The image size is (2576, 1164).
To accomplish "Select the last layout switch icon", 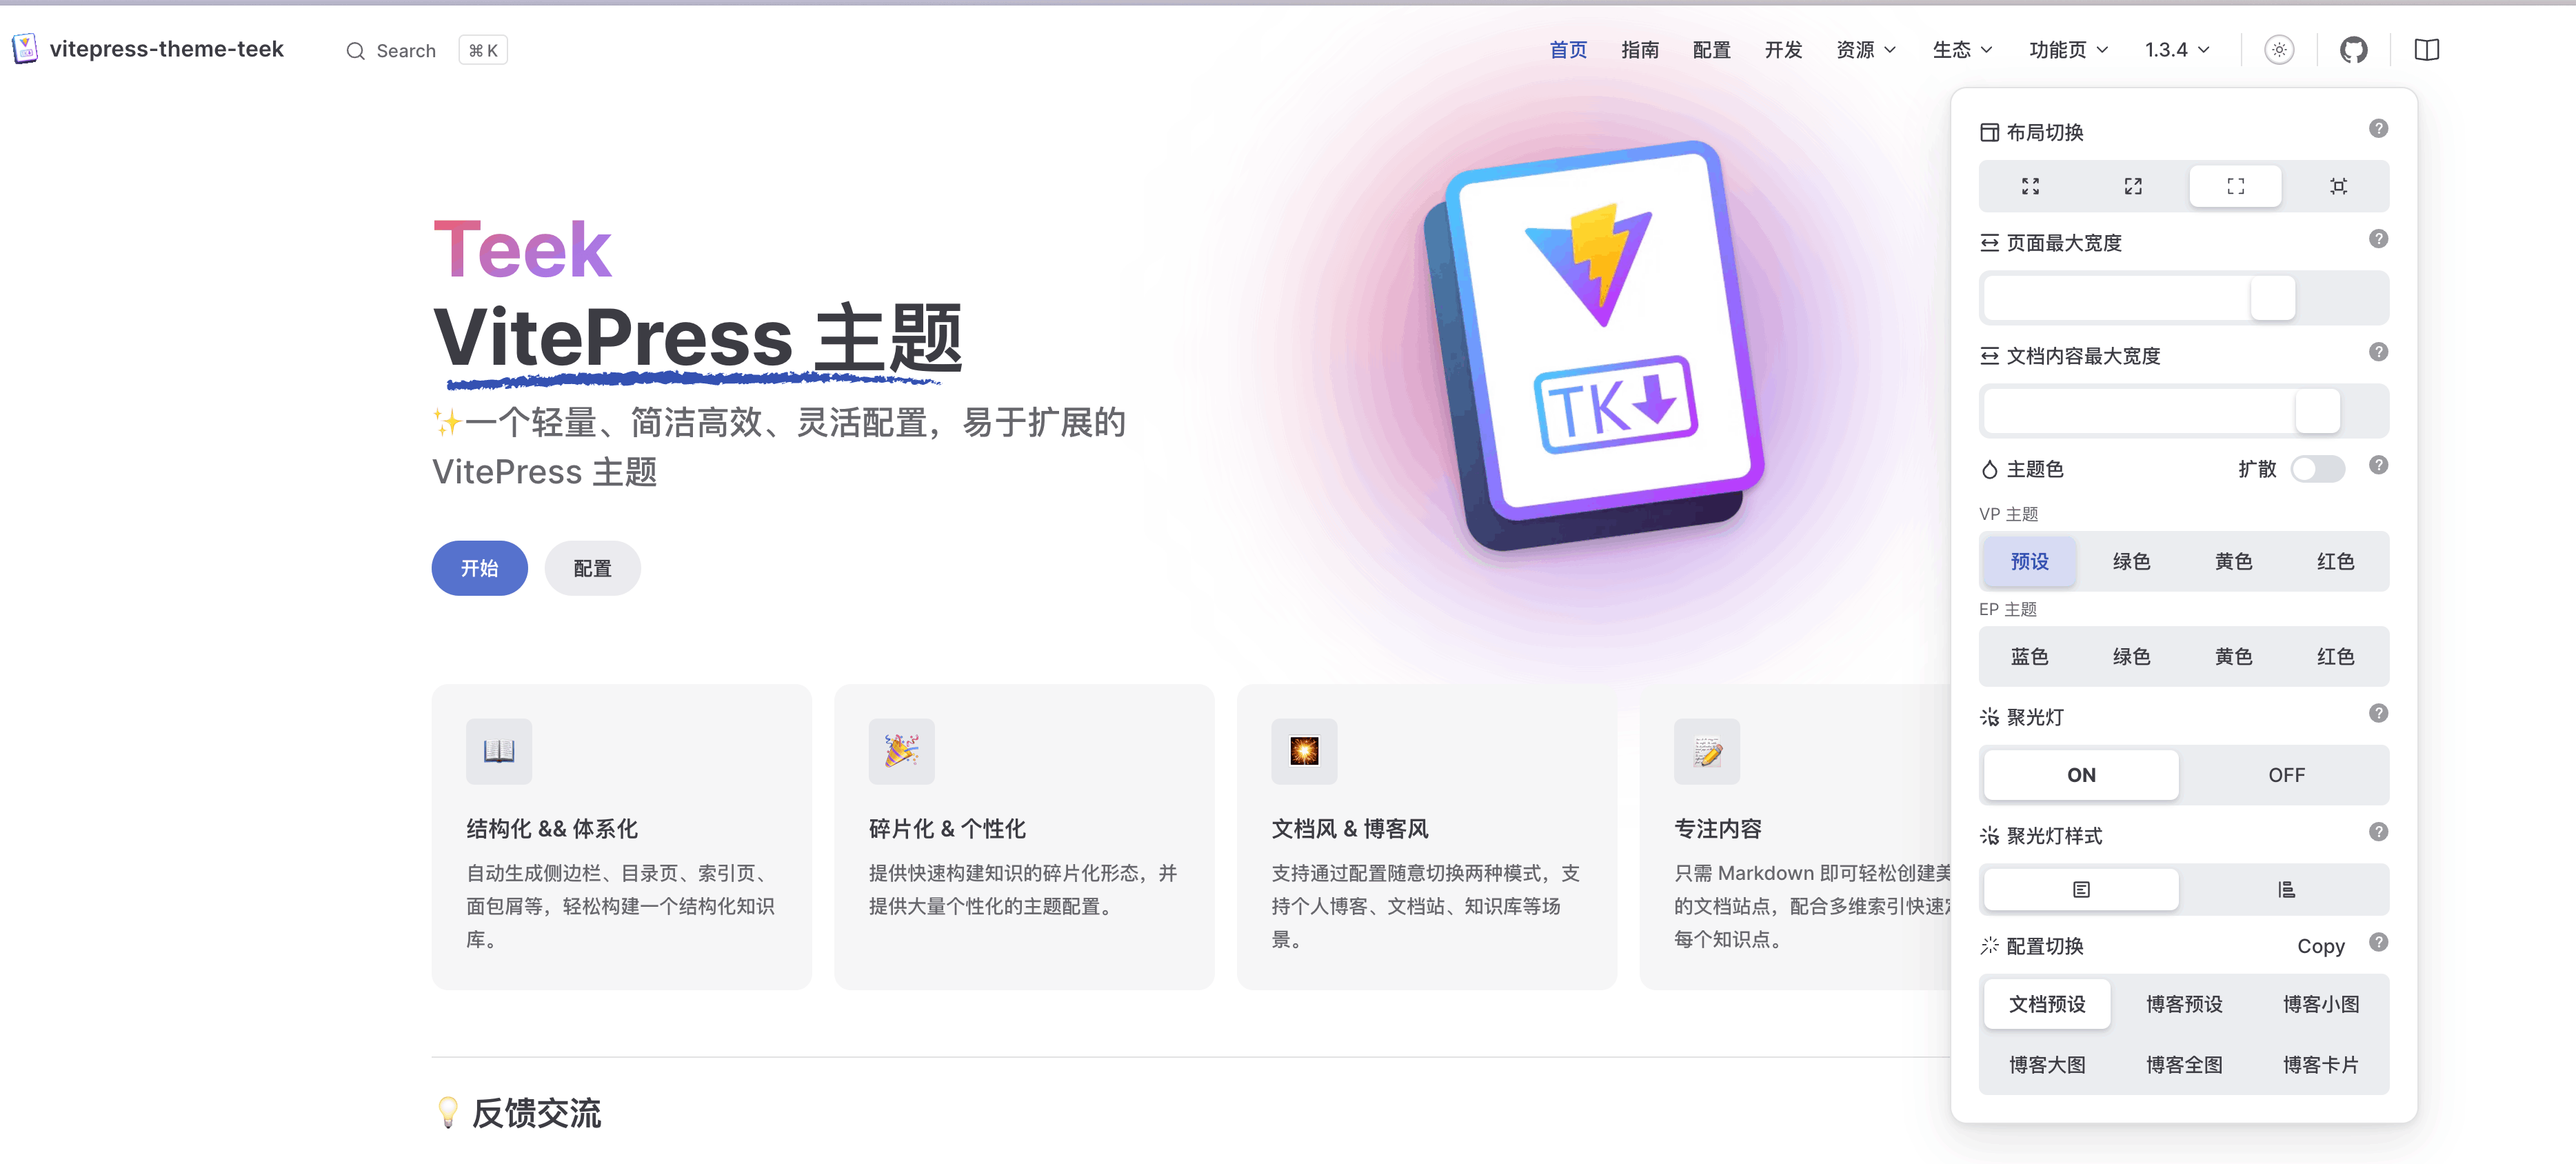I will pyautogui.click(x=2338, y=186).
